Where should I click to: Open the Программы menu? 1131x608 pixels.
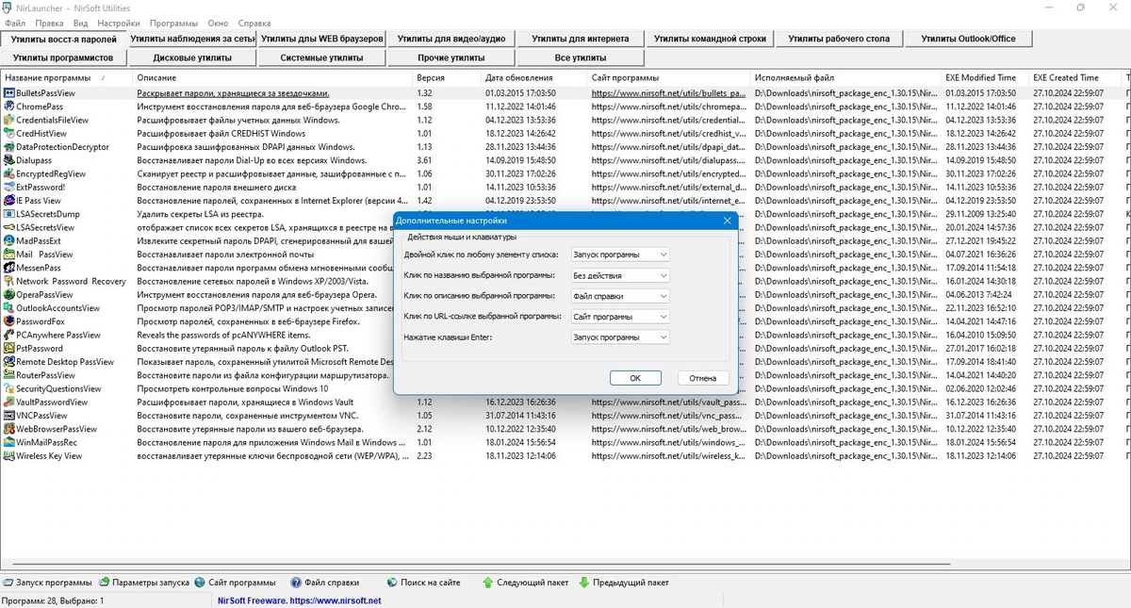tap(172, 23)
